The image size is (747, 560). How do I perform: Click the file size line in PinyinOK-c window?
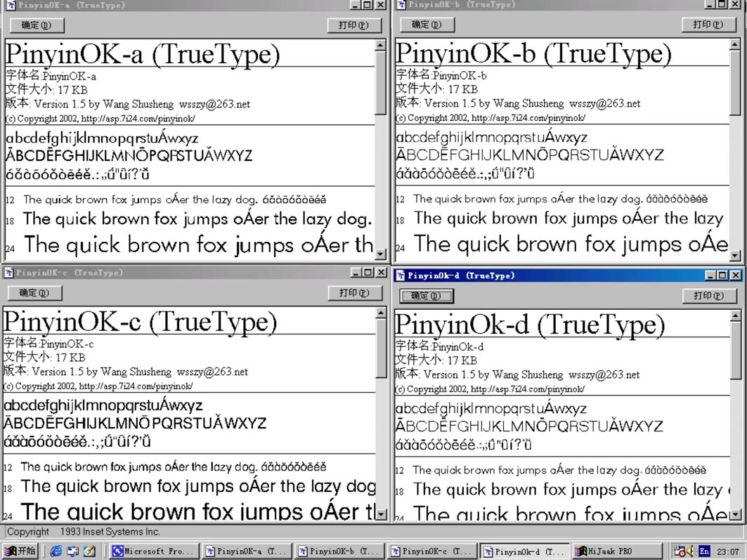[x=44, y=357]
